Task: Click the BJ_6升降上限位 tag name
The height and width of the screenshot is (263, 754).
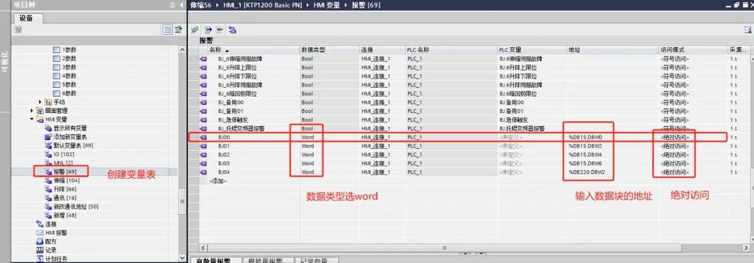Action: (238, 68)
